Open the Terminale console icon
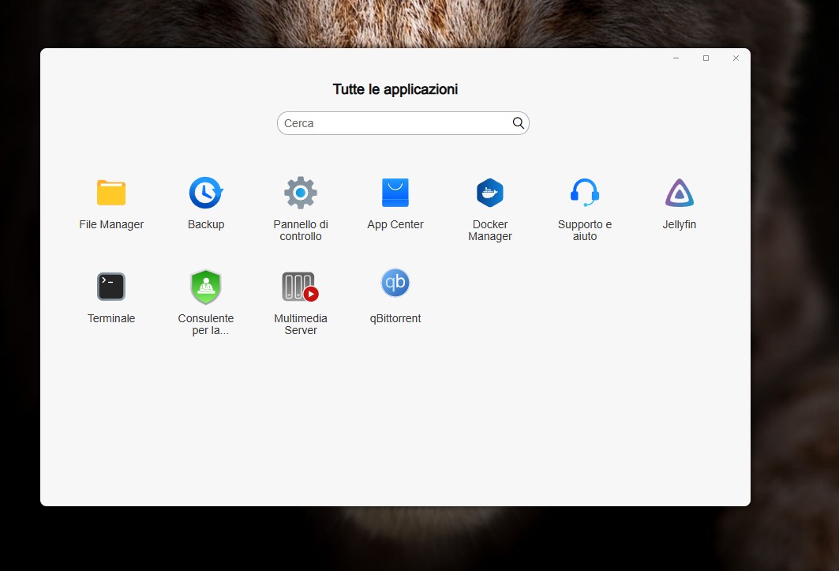Viewport: 839px width, 571px height. [x=111, y=286]
